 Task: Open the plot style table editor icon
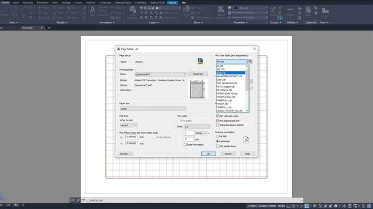(250, 62)
